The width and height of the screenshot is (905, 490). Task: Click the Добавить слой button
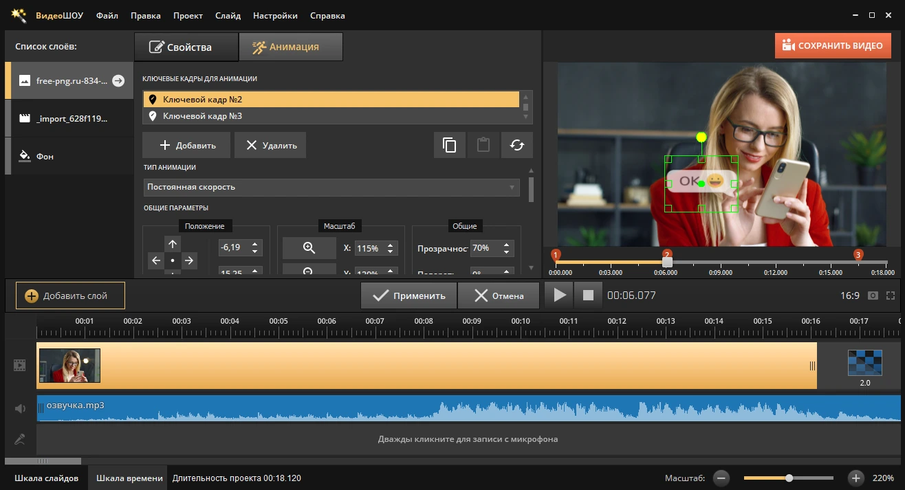pyautogui.click(x=70, y=296)
